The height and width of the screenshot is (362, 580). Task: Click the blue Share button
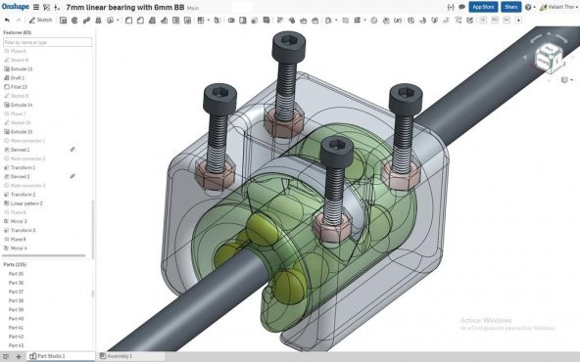[x=510, y=7]
